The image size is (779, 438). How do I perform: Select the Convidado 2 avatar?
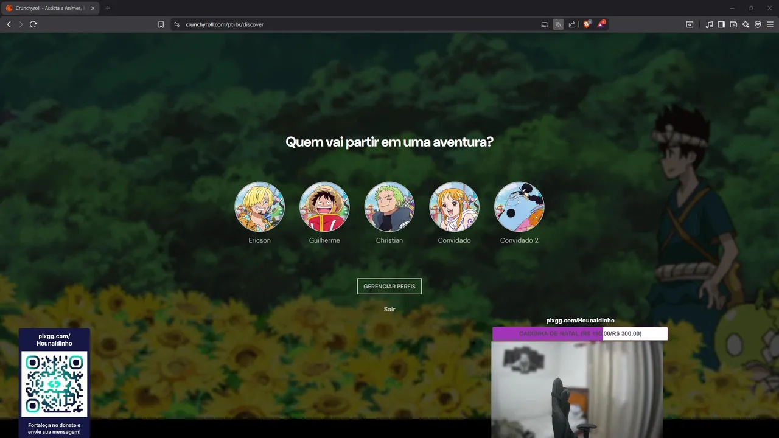click(519, 207)
